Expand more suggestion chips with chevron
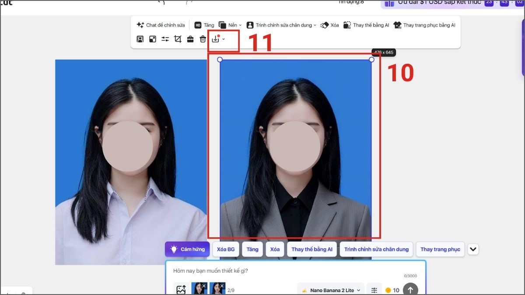This screenshot has height=295, width=525. (473, 249)
